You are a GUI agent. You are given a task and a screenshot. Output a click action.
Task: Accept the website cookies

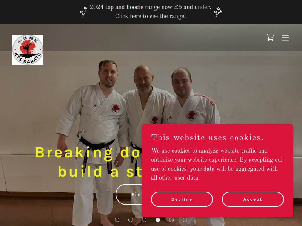[253, 199]
